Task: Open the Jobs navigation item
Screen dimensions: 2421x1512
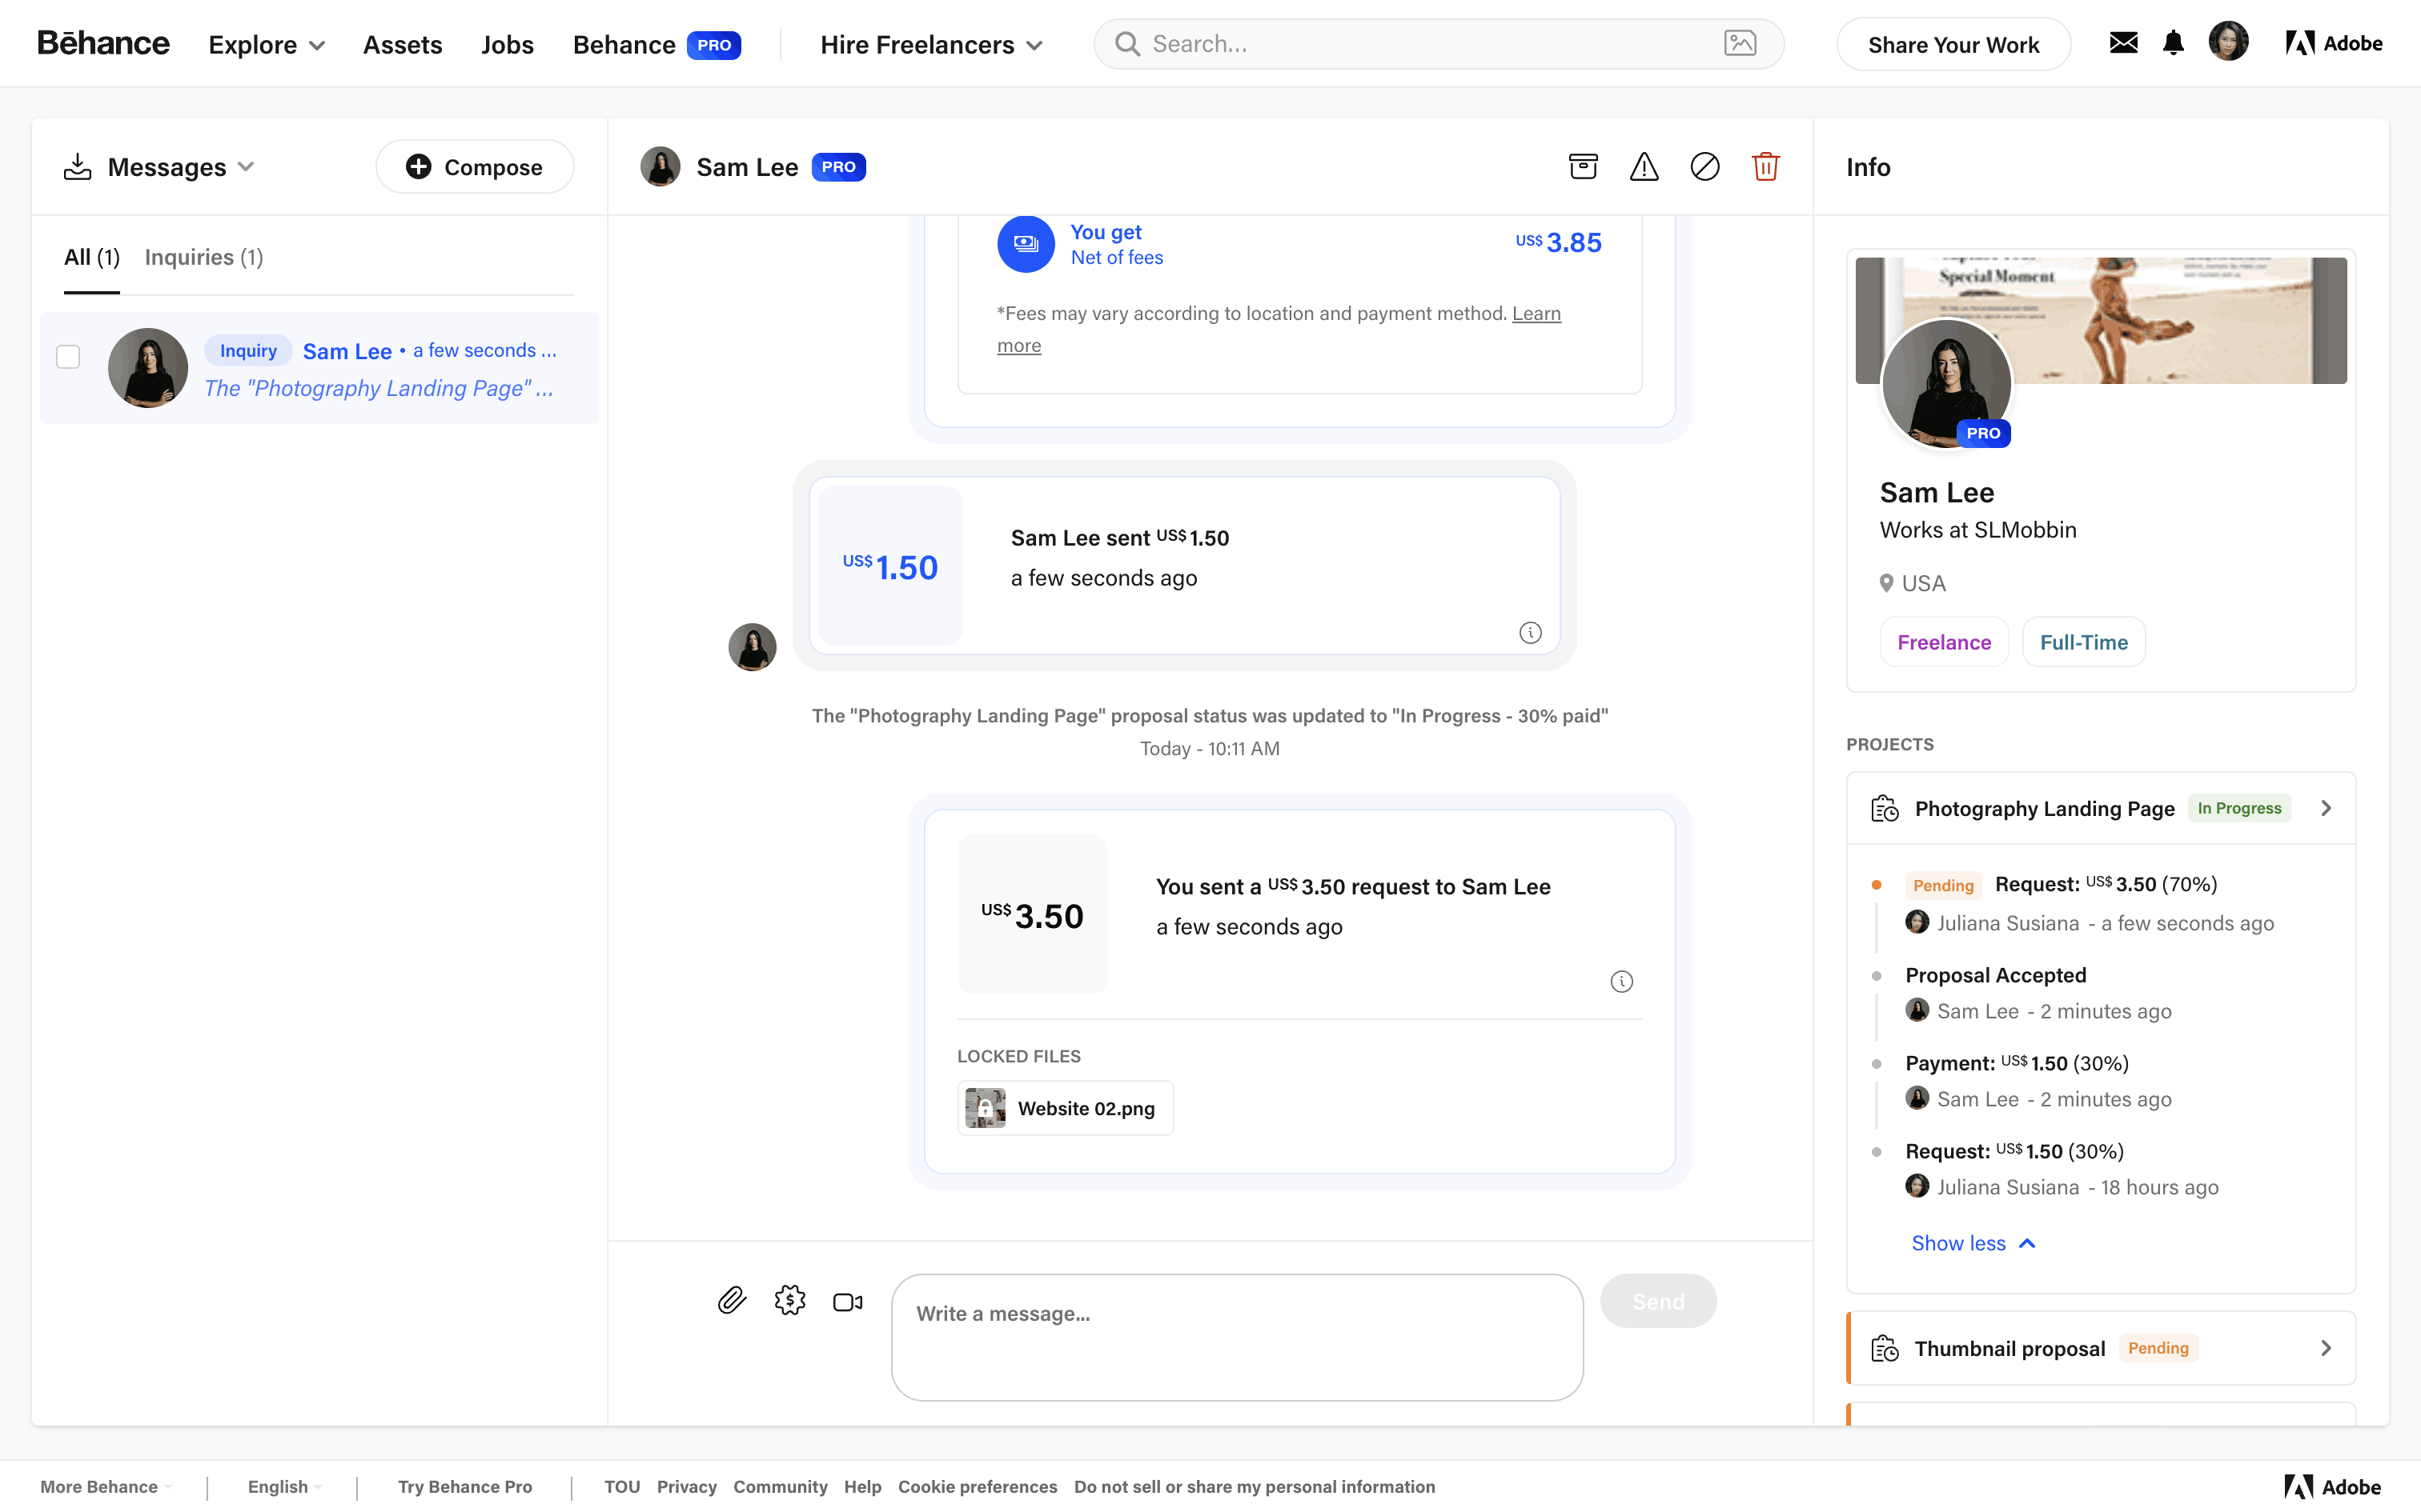Action: click(x=506, y=45)
